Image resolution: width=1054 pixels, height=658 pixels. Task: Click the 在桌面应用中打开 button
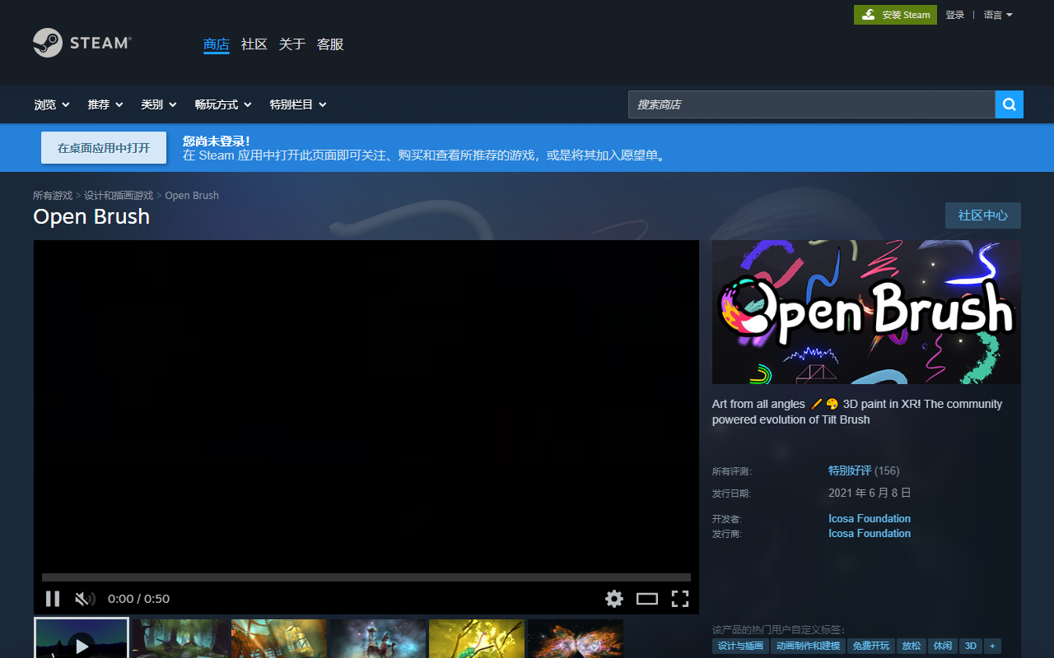104,148
